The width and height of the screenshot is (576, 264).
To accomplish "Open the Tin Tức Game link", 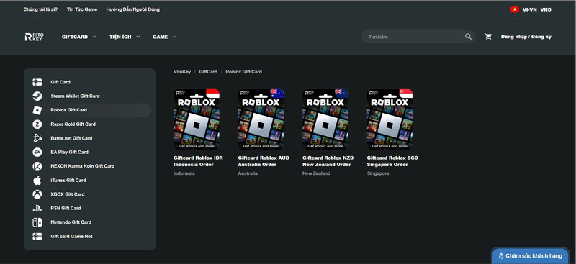I will tap(82, 9).
